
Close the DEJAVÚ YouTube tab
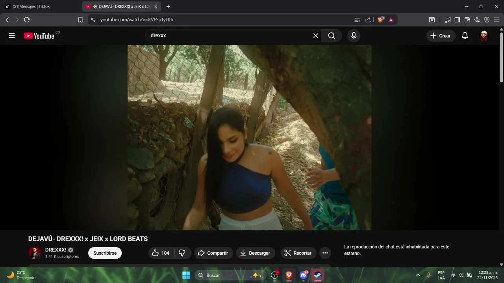pyautogui.click(x=156, y=7)
